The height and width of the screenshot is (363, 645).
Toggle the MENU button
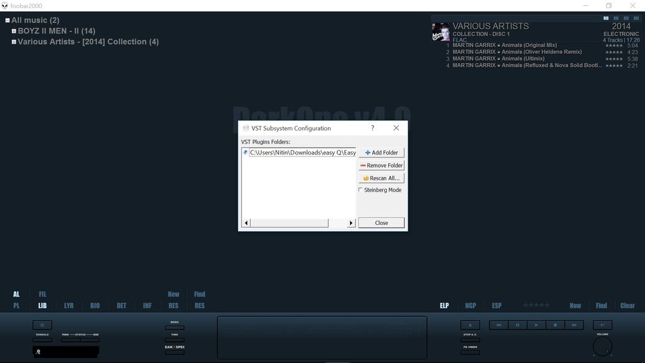point(174,328)
